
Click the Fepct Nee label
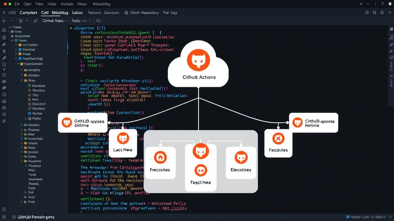pos(200,182)
